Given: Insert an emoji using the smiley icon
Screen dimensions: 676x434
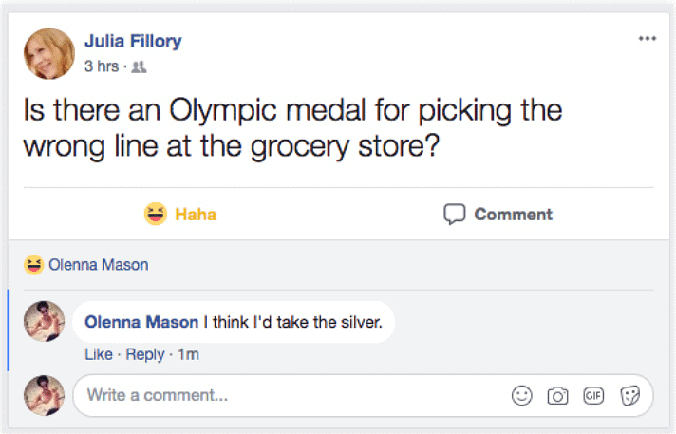Looking at the screenshot, I should tap(521, 395).
